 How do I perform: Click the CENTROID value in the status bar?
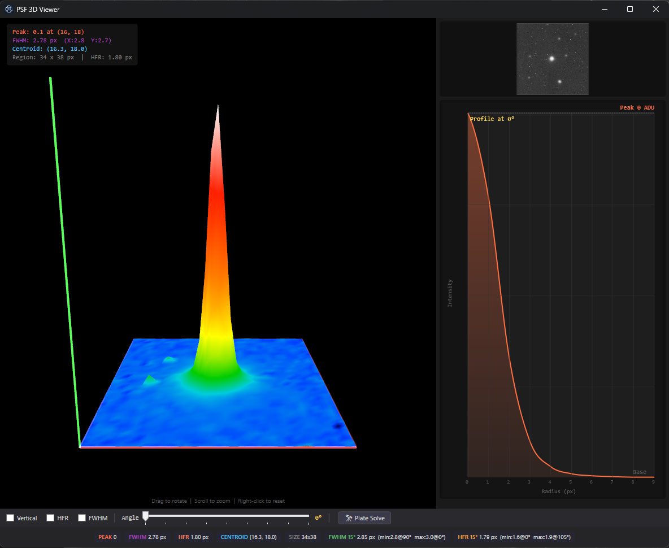[249, 537]
